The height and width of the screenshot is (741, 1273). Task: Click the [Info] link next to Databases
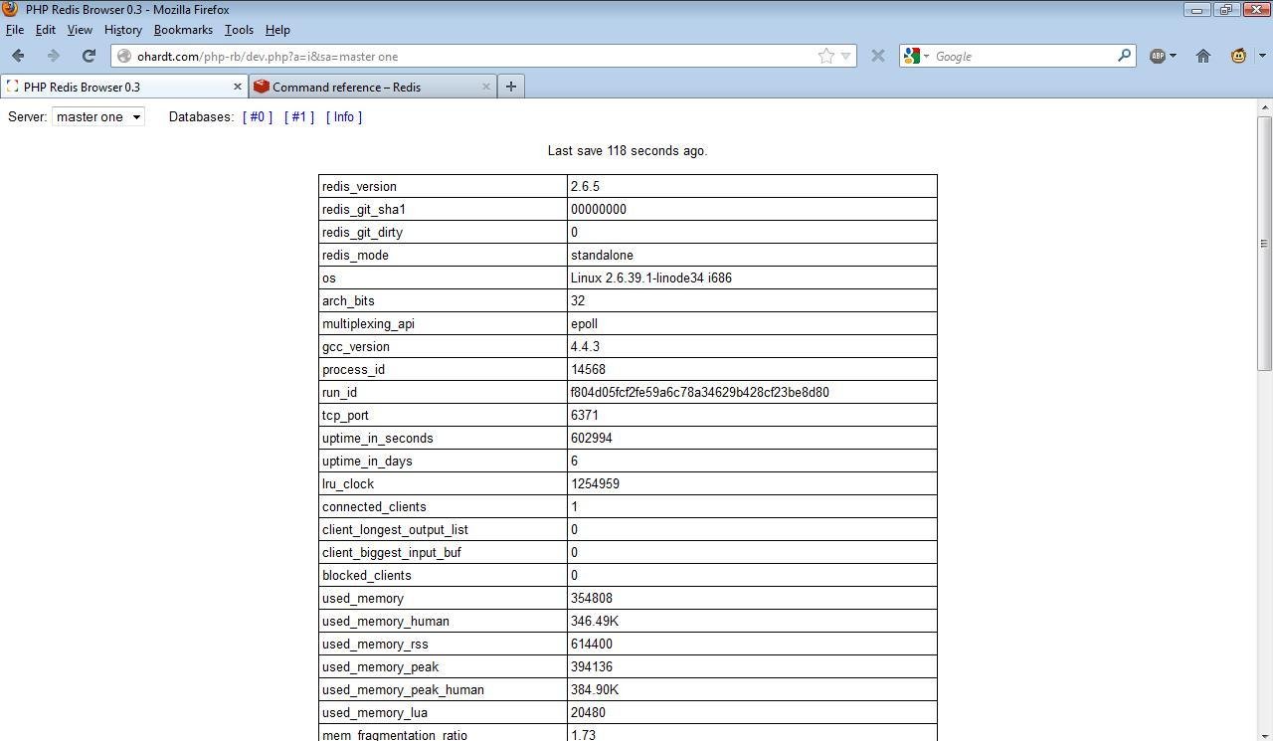click(344, 116)
